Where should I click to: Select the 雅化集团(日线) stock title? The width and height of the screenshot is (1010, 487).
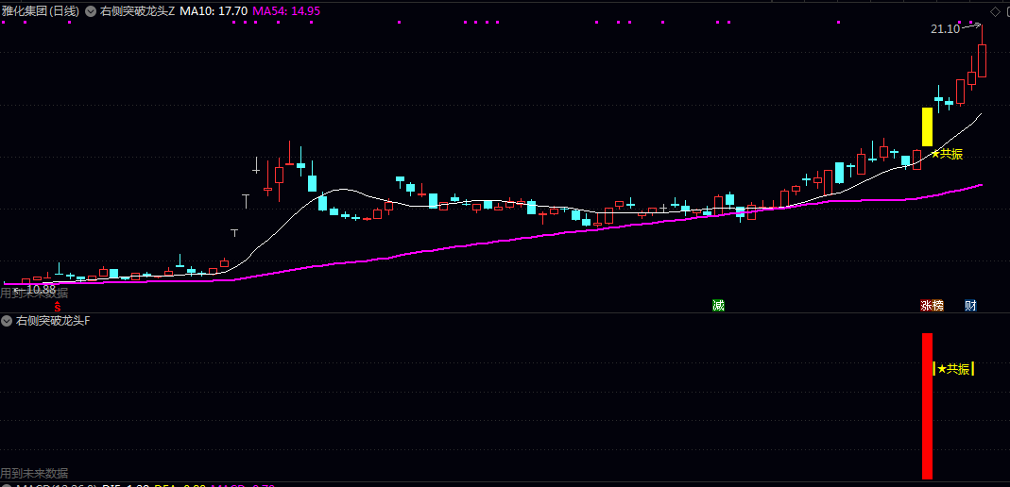[41, 11]
